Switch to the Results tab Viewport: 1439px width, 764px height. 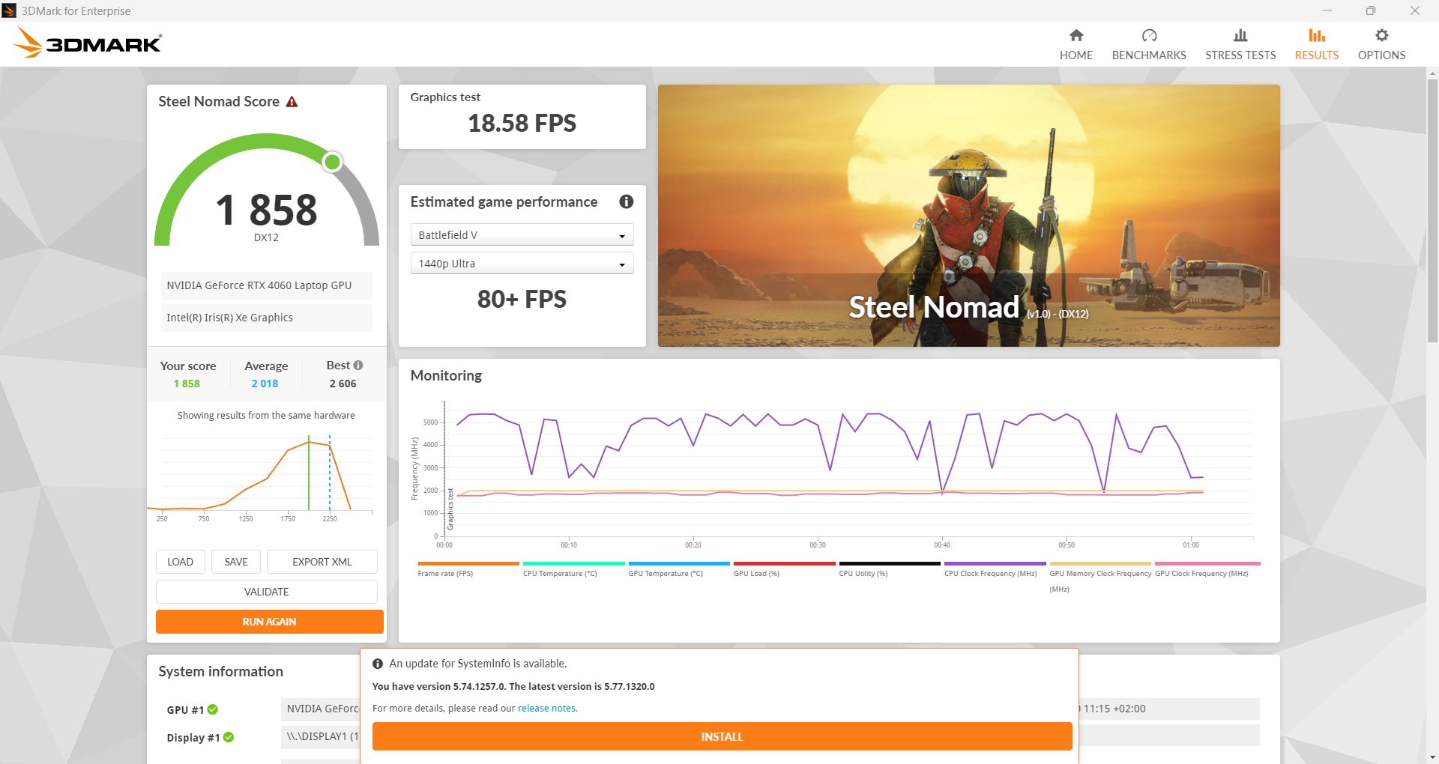(1316, 44)
